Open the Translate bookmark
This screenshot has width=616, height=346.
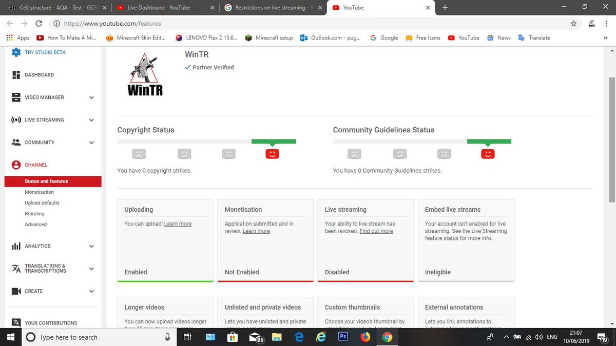click(x=534, y=38)
